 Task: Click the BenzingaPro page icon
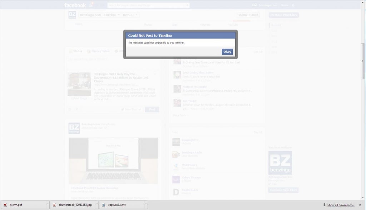(176, 142)
